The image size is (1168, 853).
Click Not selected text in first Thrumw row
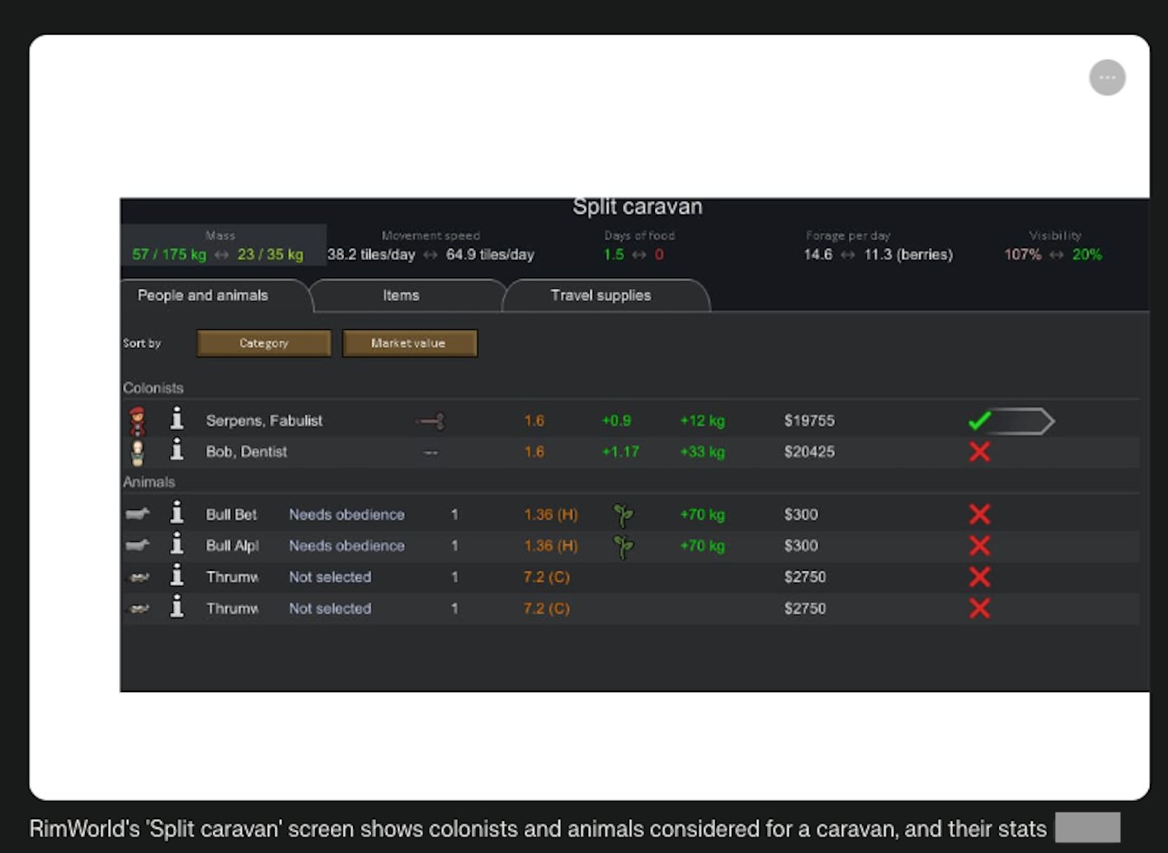(330, 577)
